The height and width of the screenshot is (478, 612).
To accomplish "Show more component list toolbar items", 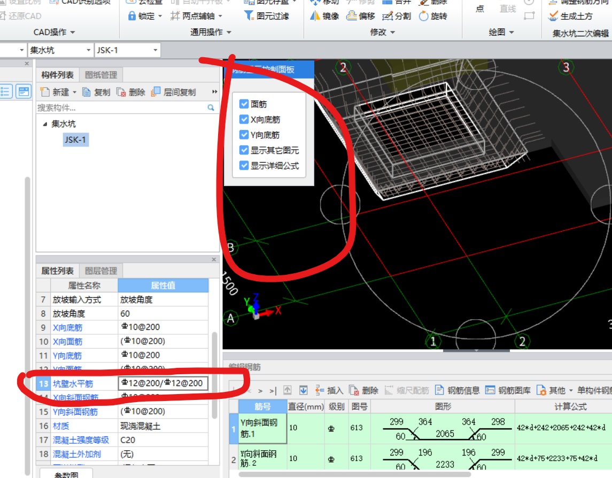I will [x=214, y=91].
